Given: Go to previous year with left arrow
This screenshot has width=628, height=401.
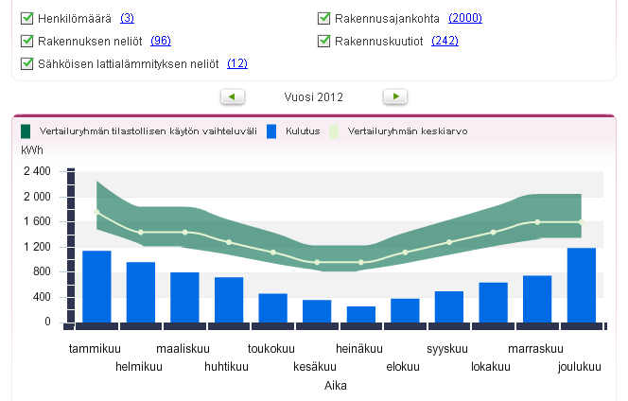Looking at the screenshot, I should coord(233,96).
